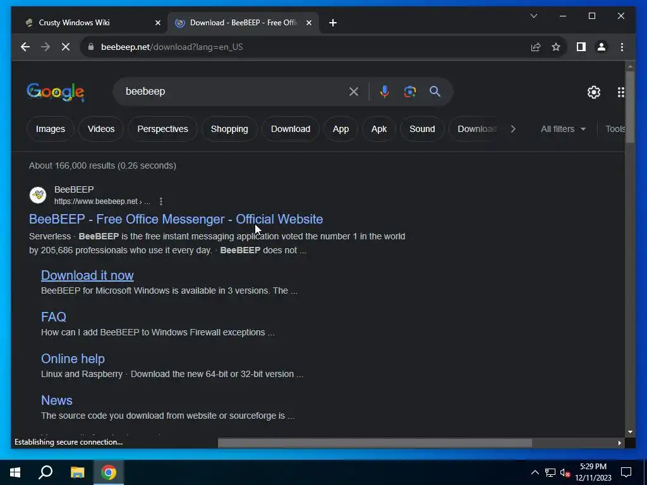This screenshot has width=647, height=485.
Task: Go to the Google logo homepage
Action: click(x=56, y=92)
